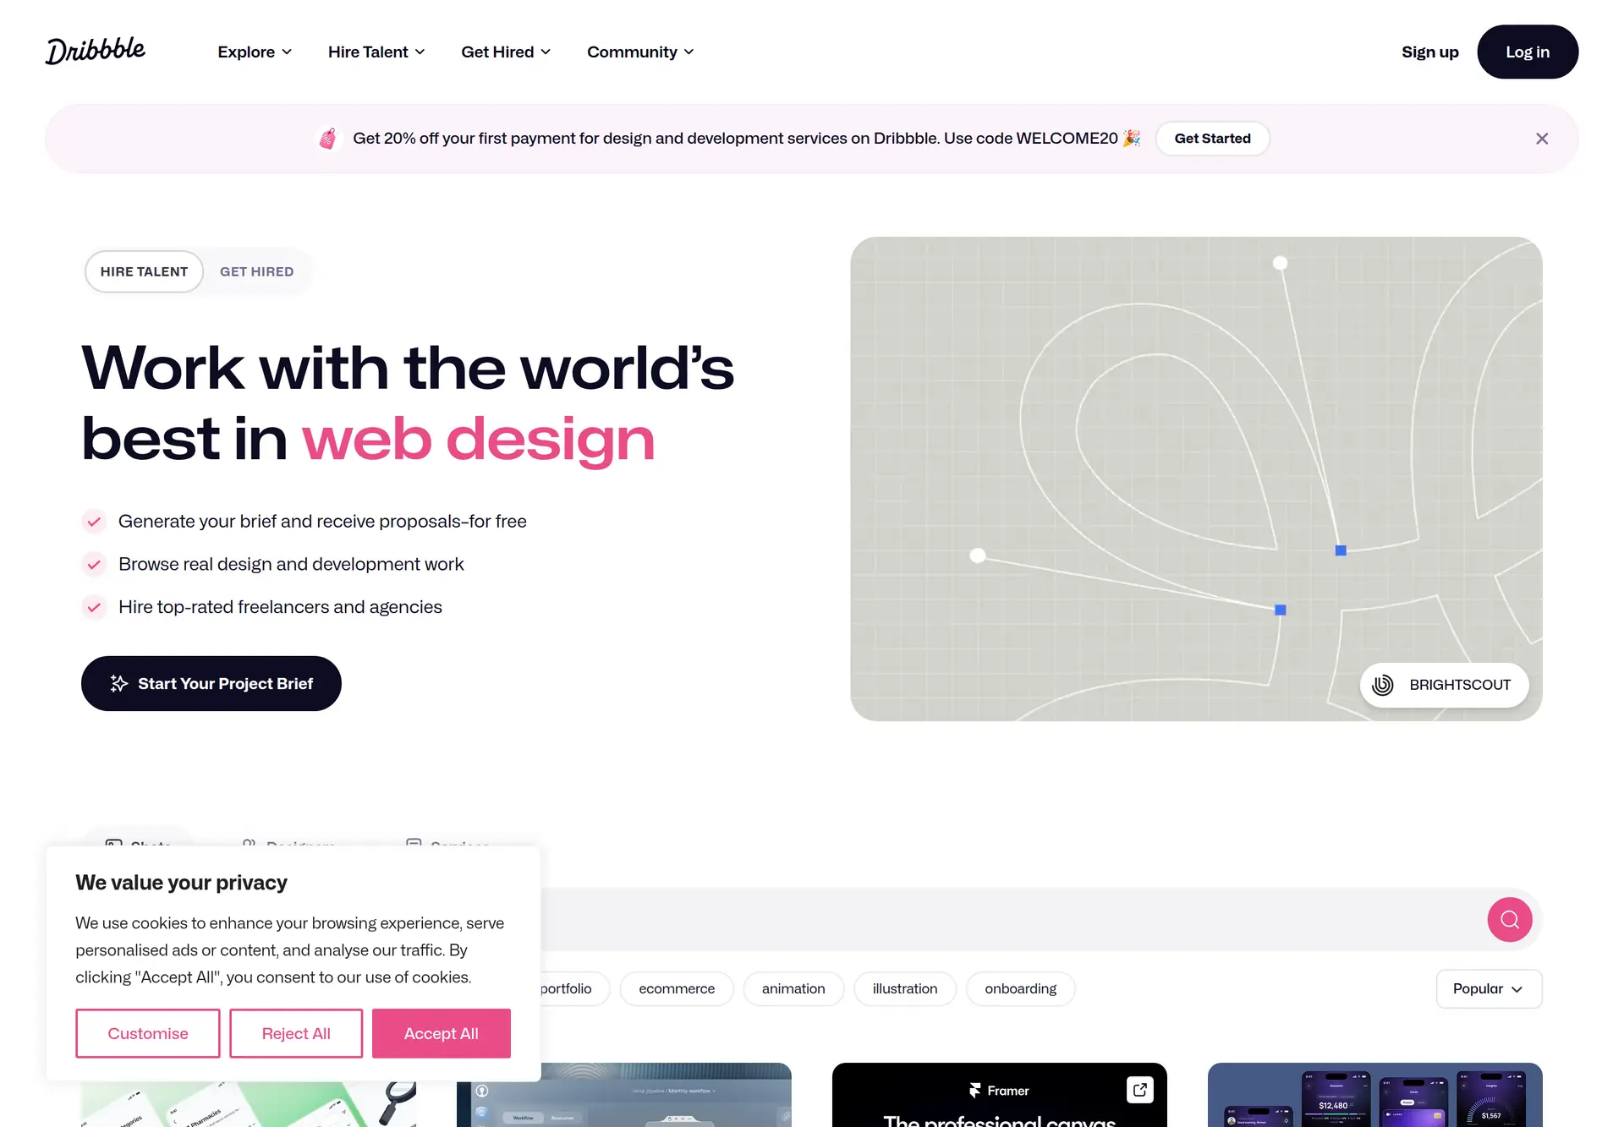The height and width of the screenshot is (1127, 1624).
Task: Expand the Get Hired navigation menu
Action: [x=506, y=52]
